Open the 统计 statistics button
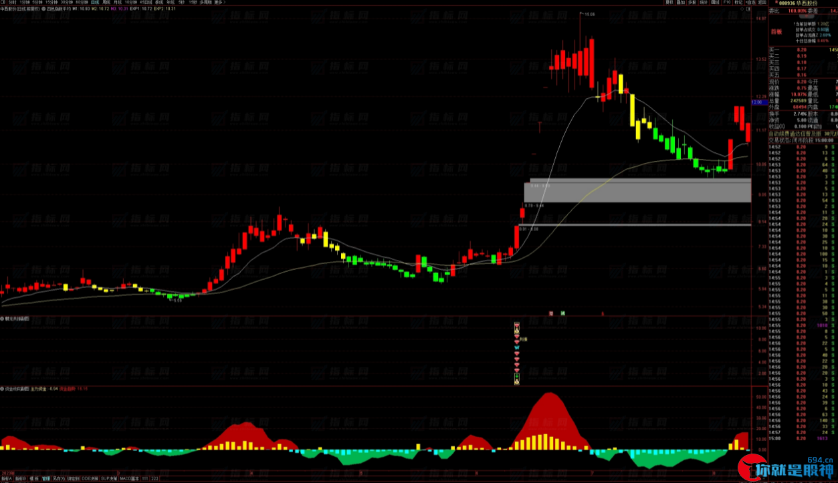 pyautogui.click(x=704, y=3)
